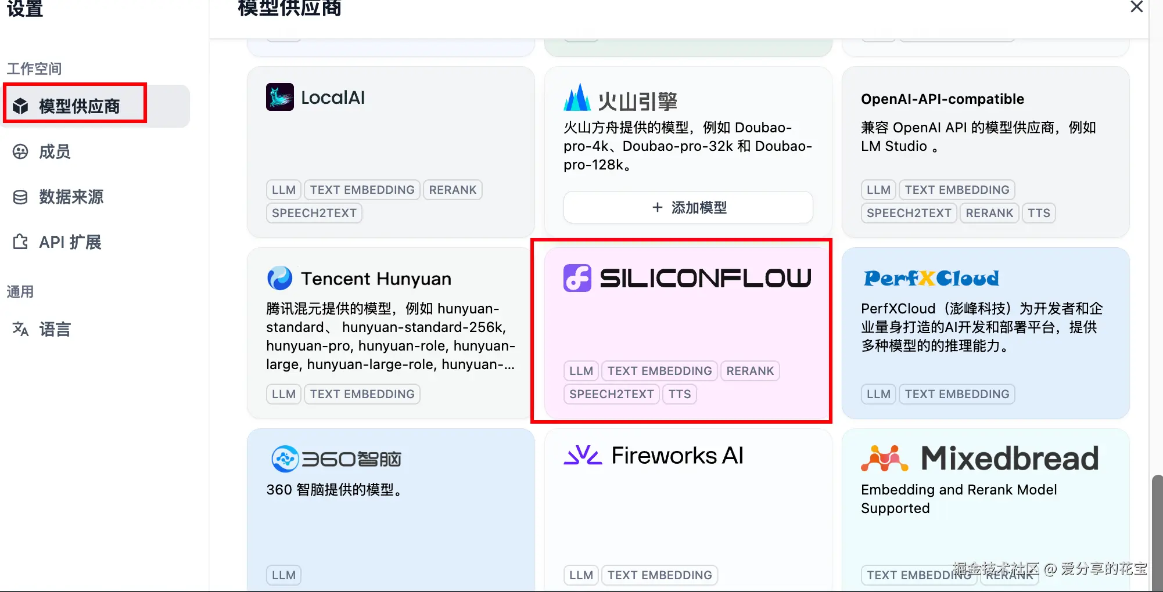Click the PerfXCloud logo
This screenshot has height=592, width=1163.
(x=931, y=278)
